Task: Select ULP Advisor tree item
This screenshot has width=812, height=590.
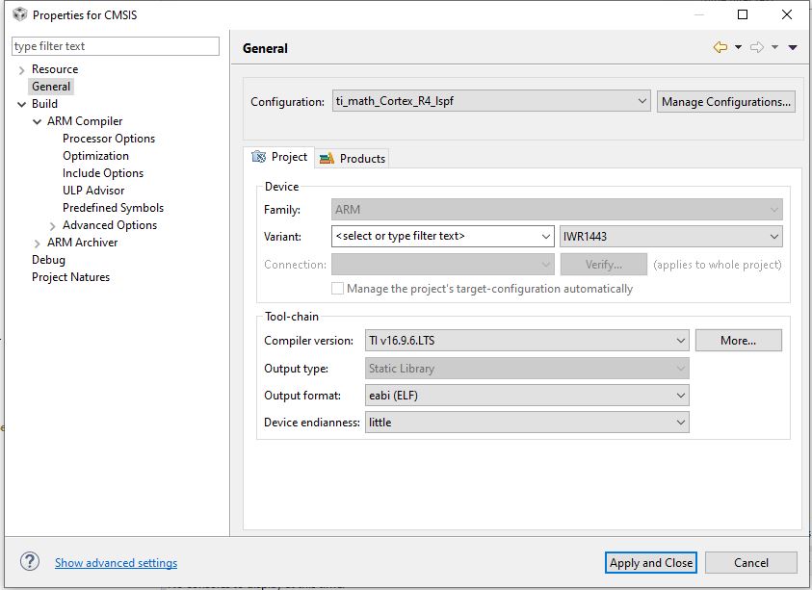Action: (x=93, y=191)
